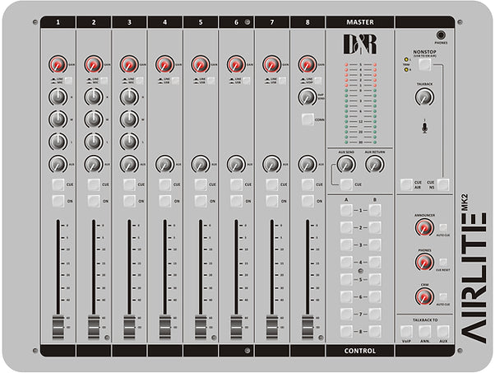
Task: Click the AUX RETURN knob
Action: [x=375, y=165]
